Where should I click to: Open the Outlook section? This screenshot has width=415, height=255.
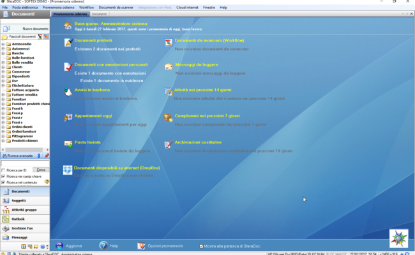pos(25,219)
